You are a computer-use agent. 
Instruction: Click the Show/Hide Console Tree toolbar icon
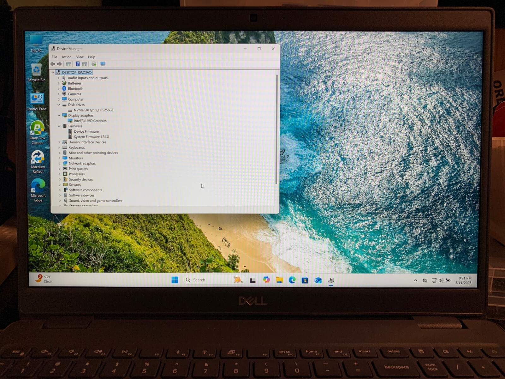pos(68,64)
